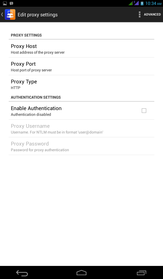Screen dimensions: 163x279
Task: Edit the Proxy Host address entry
Action: coord(81,48)
